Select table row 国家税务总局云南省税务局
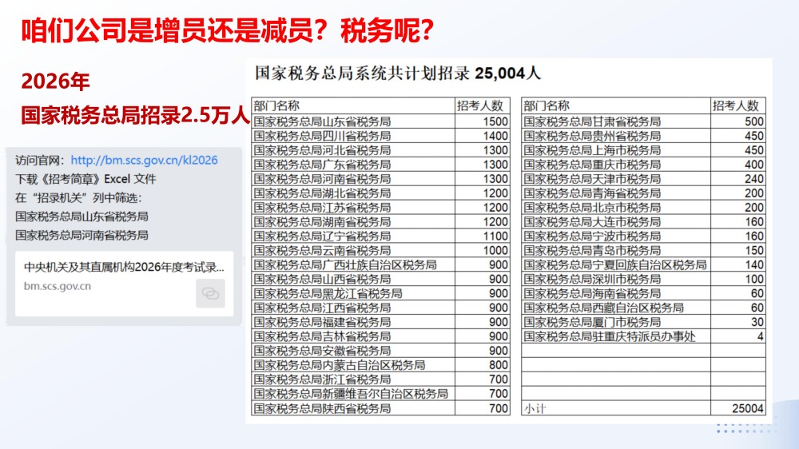This screenshot has width=799, height=449. tap(380, 250)
